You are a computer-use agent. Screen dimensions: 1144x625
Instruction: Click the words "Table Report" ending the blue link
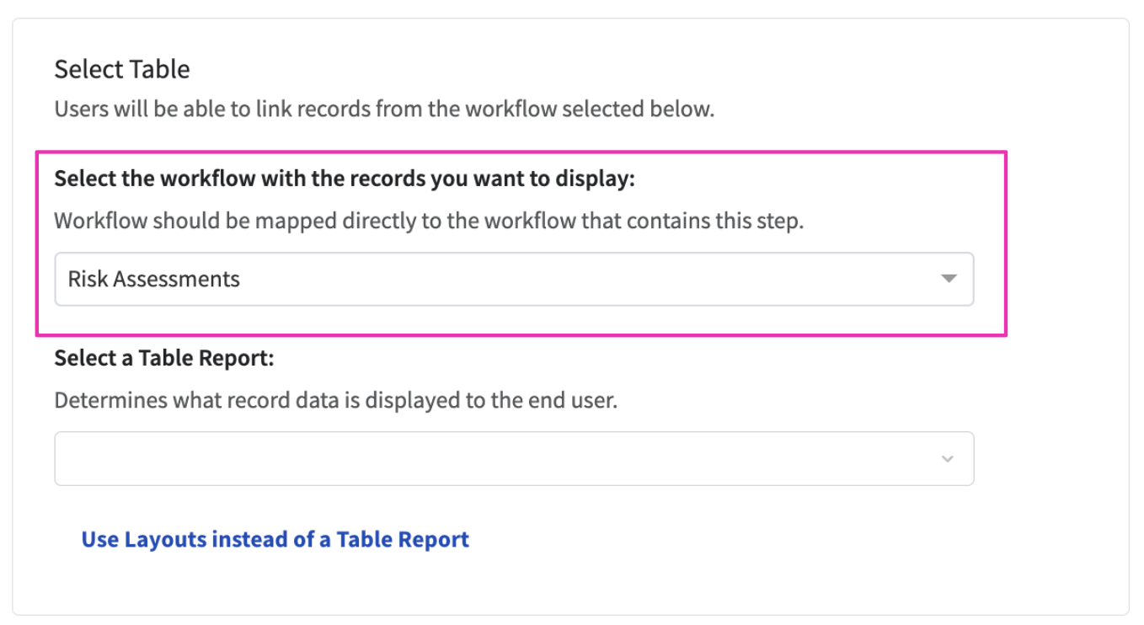point(403,539)
